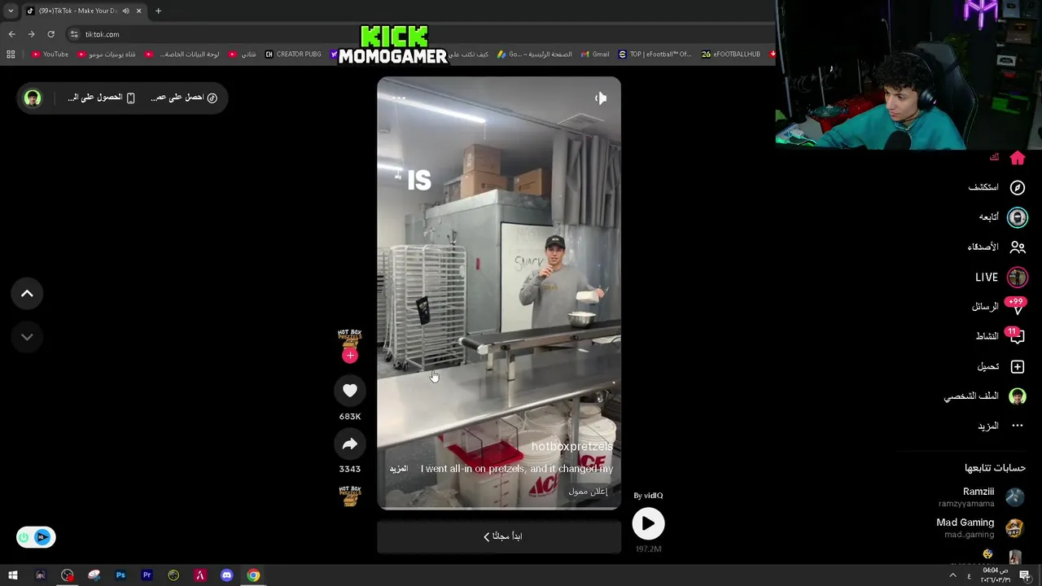1042x586 pixels.
Task: Open the Explore (استكشف) sidebar item
Action: coord(996,187)
